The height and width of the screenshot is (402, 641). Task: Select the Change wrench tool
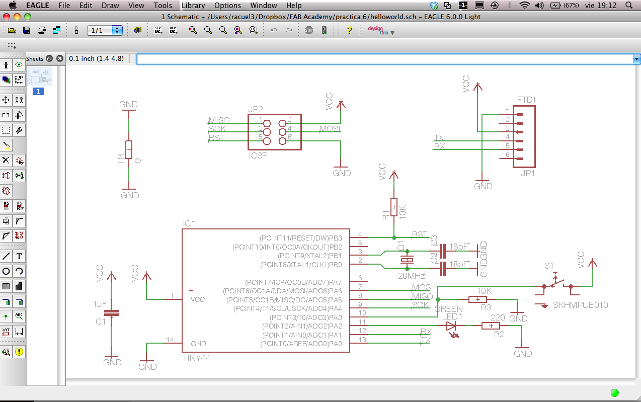[19, 130]
